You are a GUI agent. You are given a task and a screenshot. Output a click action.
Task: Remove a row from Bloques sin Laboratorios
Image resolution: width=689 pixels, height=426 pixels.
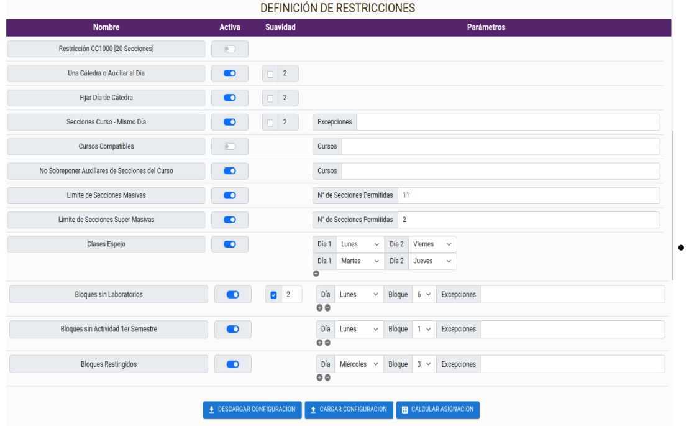pyautogui.click(x=327, y=307)
